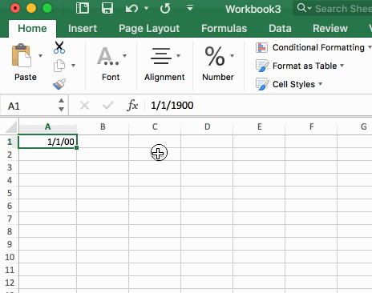Screen dimensions: 372x293
Task: Open the Customize Quick Access Toolbar menu
Action: [x=190, y=8]
